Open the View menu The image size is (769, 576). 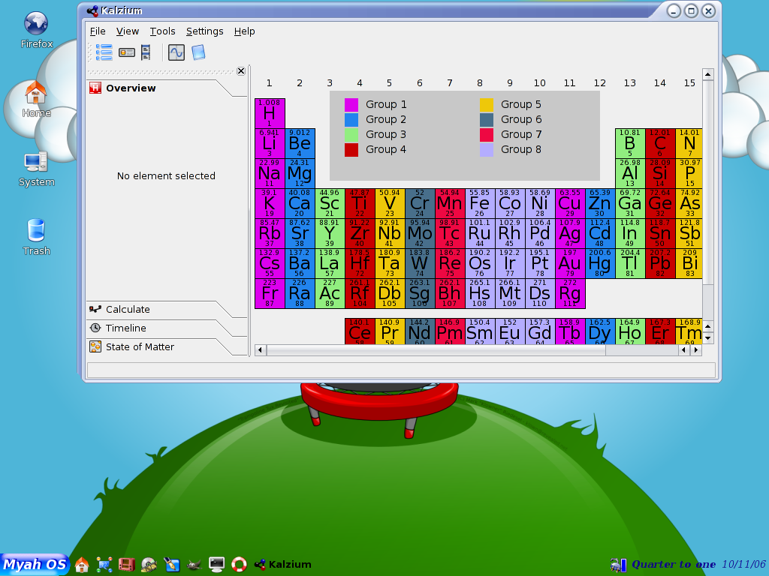tap(128, 31)
